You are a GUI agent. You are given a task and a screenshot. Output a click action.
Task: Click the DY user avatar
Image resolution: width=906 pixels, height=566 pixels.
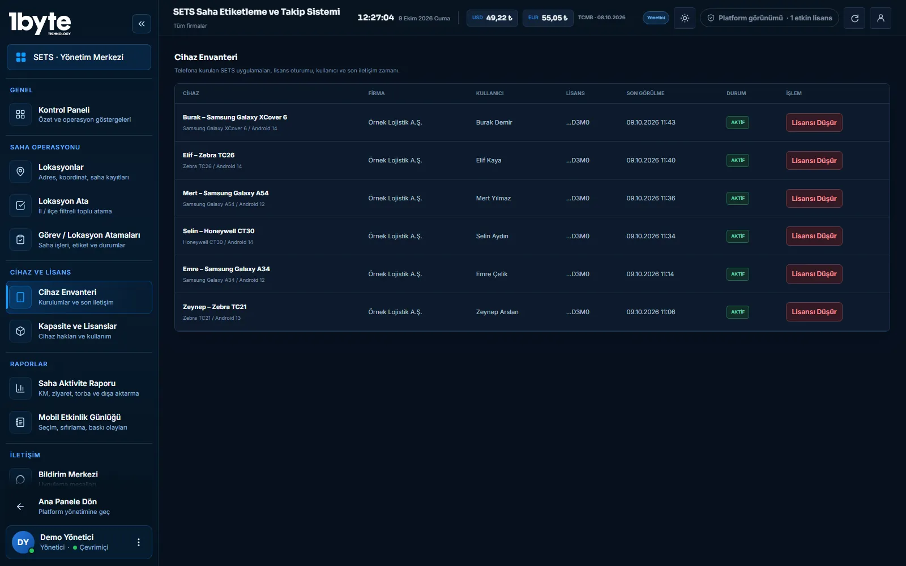(23, 542)
